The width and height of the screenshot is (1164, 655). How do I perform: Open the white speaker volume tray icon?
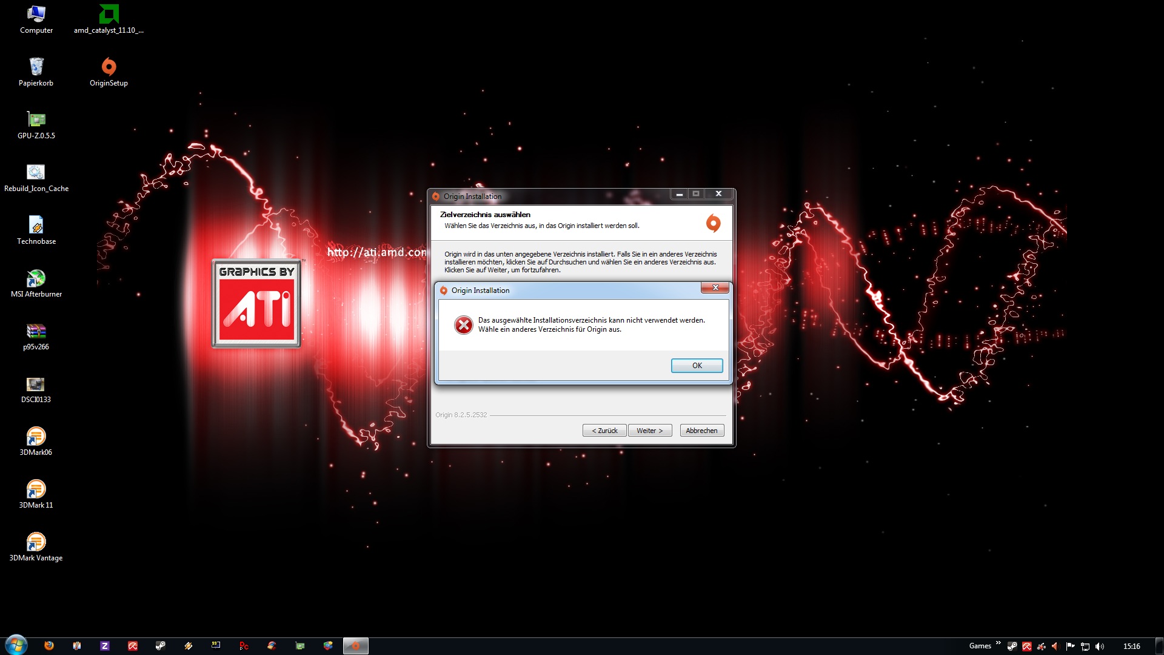1100,647
